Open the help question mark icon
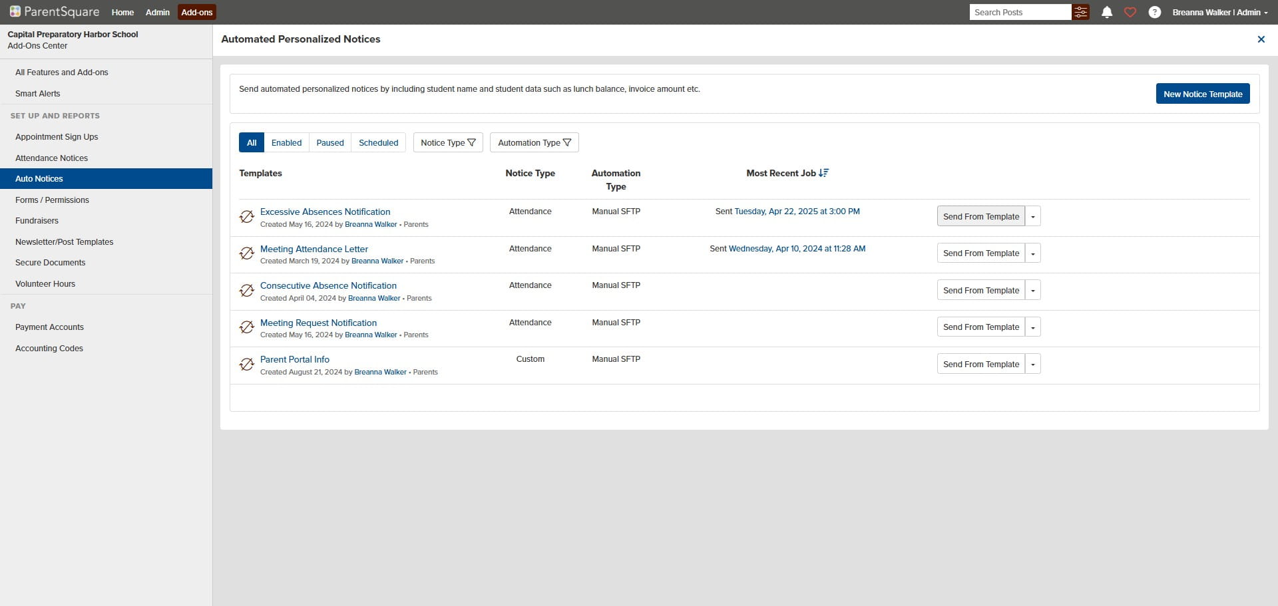The image size is (1278, 606). (1155, 12)
